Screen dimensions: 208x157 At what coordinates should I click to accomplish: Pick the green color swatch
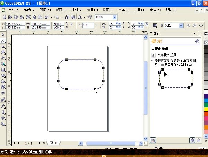(x=206, y=105)
